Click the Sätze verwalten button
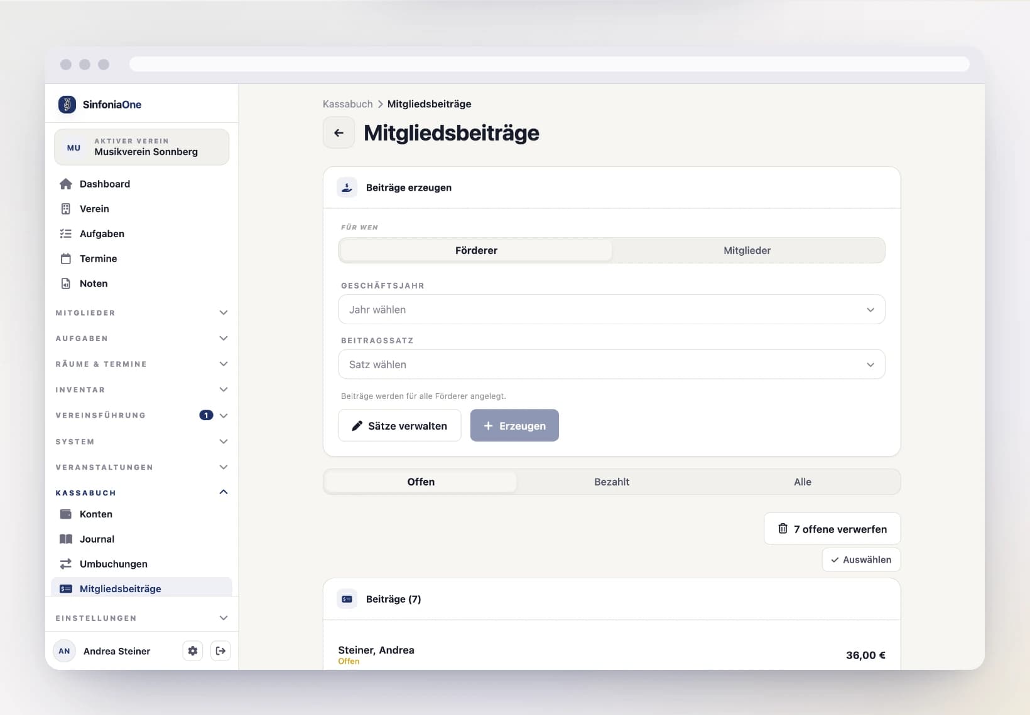Viewport: 1030px width, 715px height. [399, 426]
